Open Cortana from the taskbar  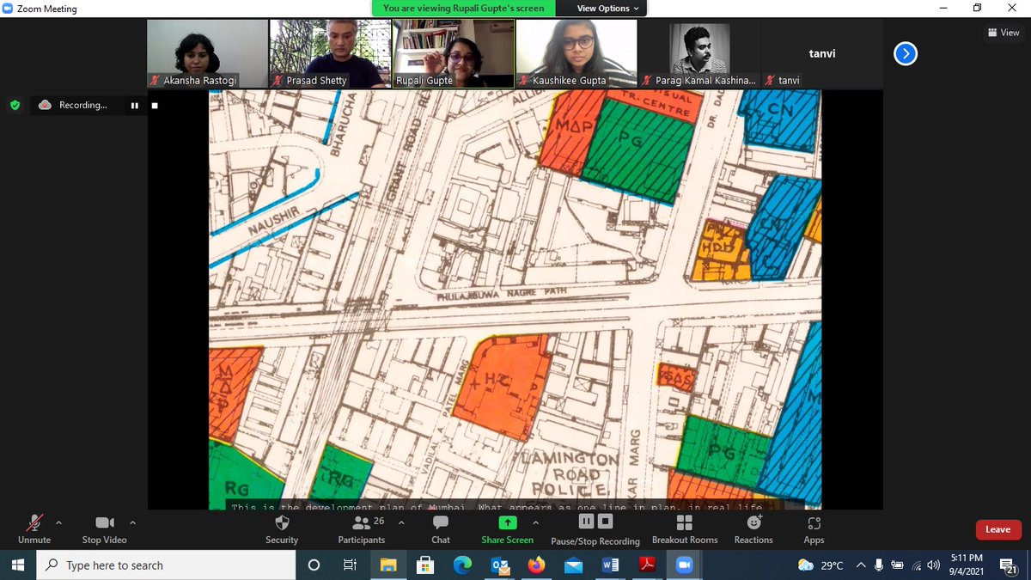[x=314, y=565]
